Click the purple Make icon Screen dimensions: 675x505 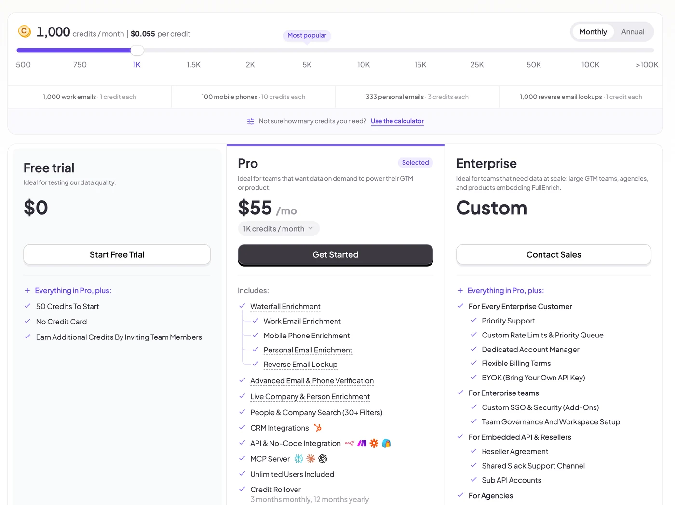click(362, 443)
